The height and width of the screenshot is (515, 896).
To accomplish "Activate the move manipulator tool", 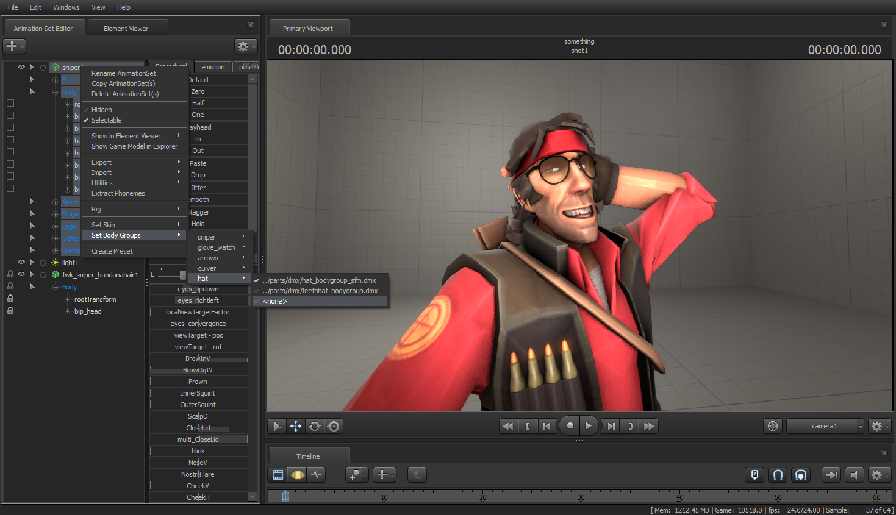I will (296, 426).
